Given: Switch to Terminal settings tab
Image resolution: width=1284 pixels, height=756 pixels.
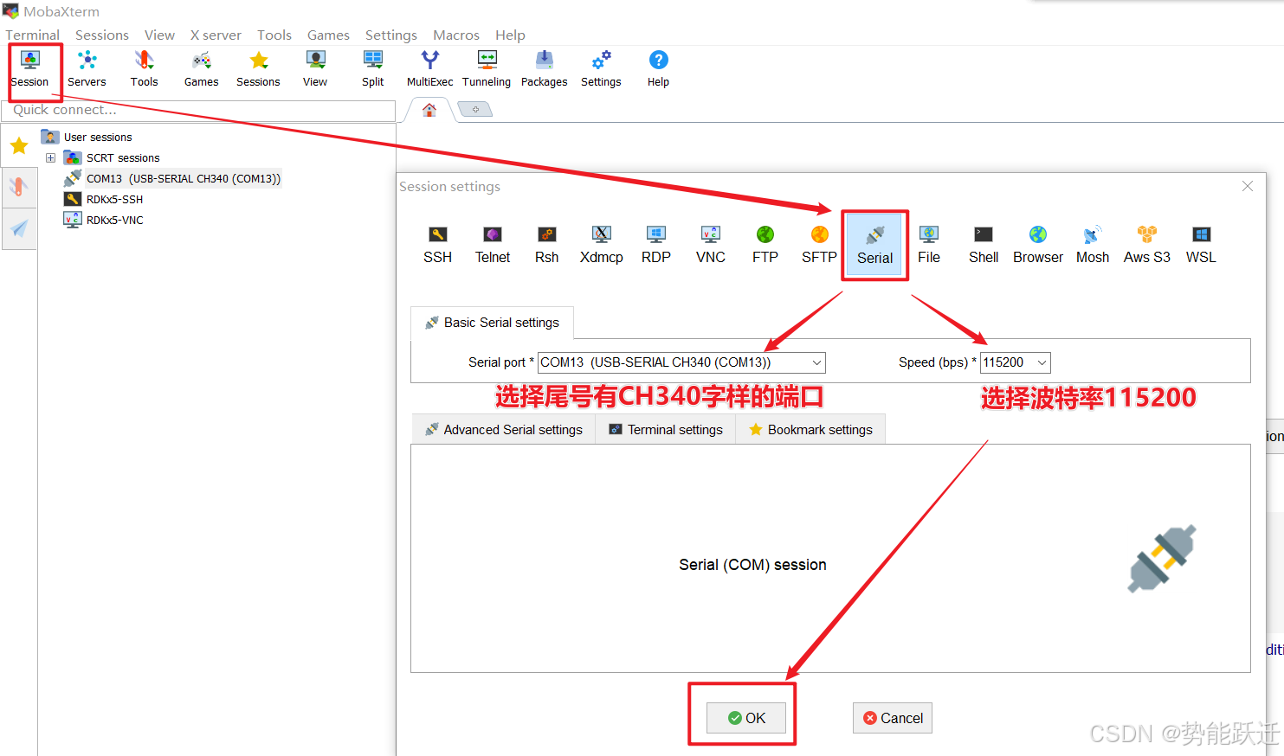Looking at the screenshot, I should click(x=666, y=430).
